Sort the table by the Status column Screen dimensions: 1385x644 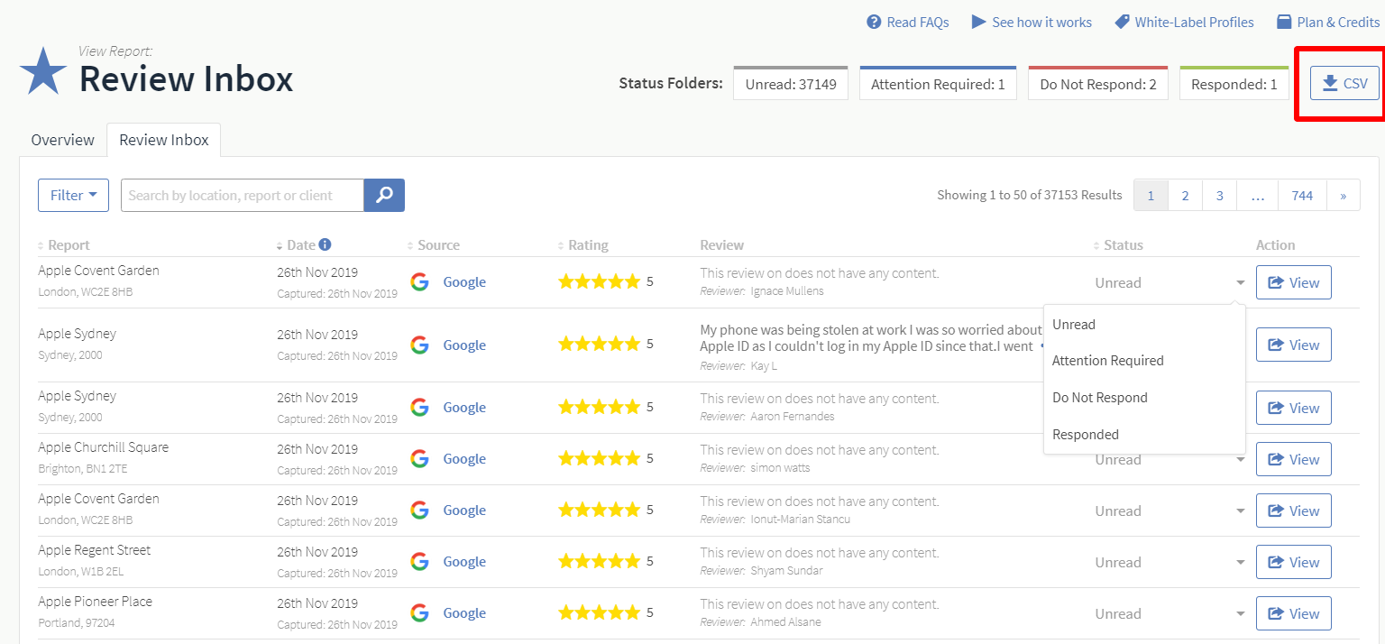pos(1118,245)
